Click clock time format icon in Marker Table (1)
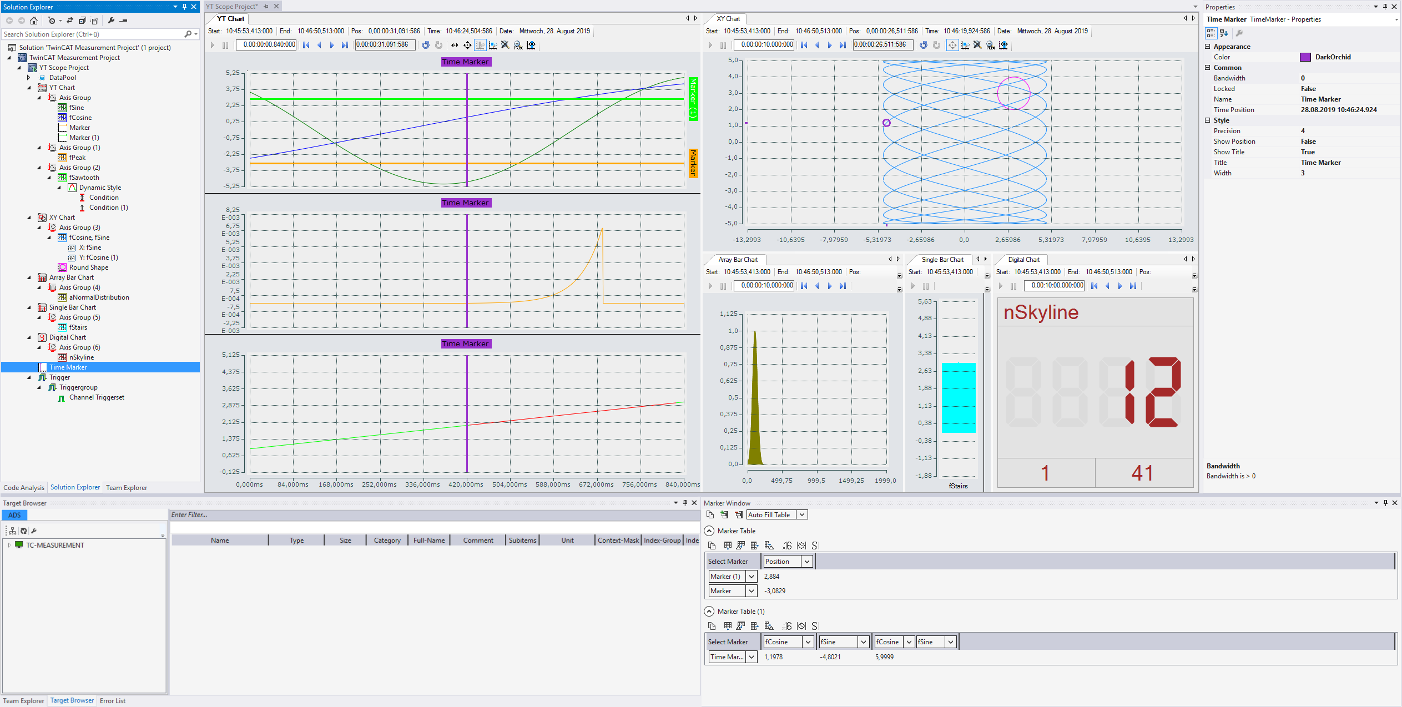1402x707 pixels. [x=801, y=626]
